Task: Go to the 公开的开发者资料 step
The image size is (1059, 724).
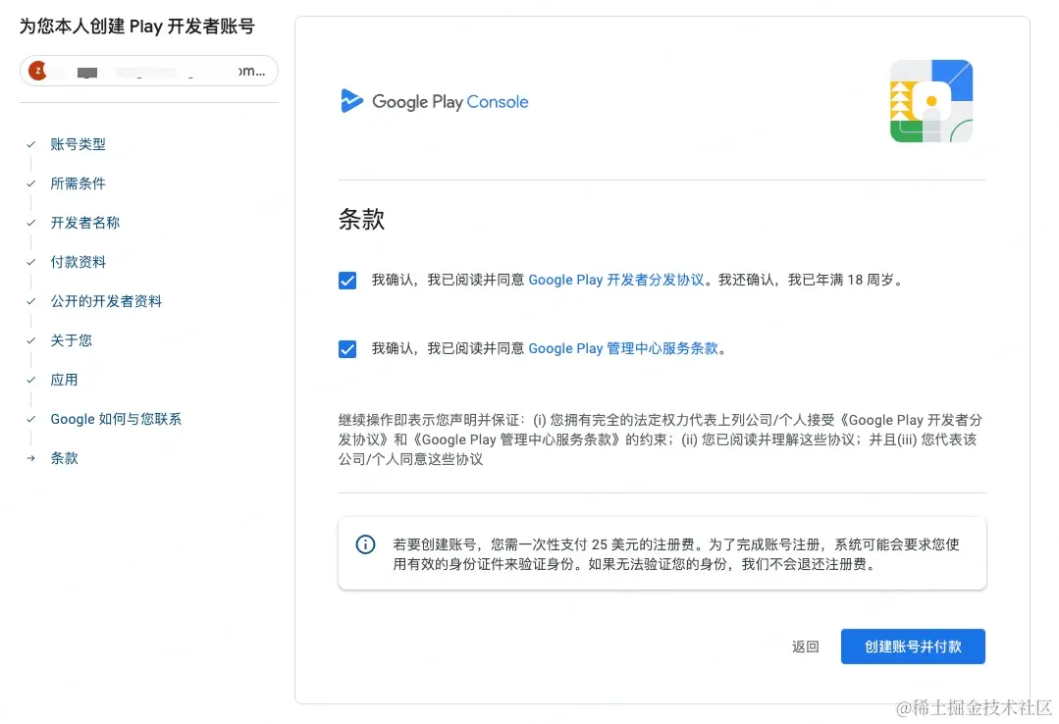Action: click(106, 300)
